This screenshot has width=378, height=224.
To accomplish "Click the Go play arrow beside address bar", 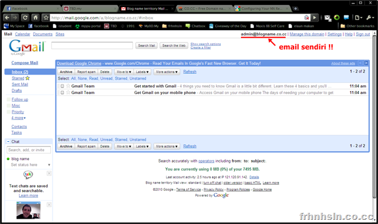I will pyautogui.click(x=314, y=18).
